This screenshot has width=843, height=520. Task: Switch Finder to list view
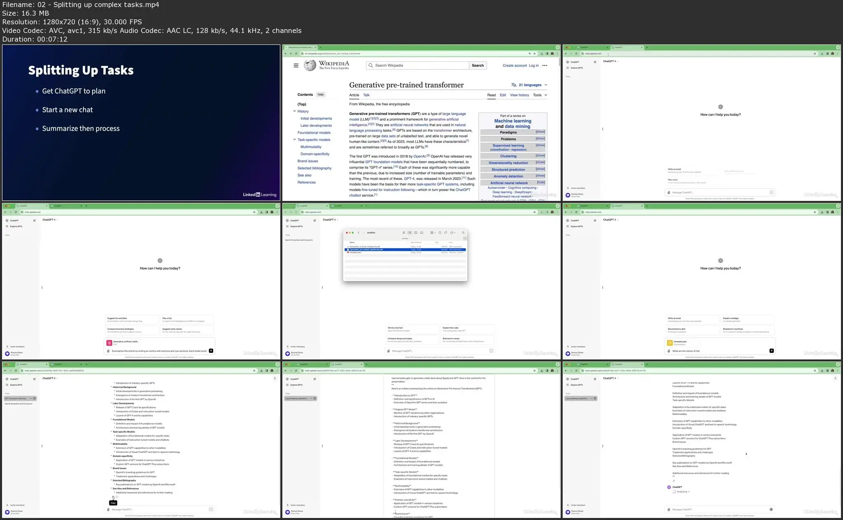(410, 233)
